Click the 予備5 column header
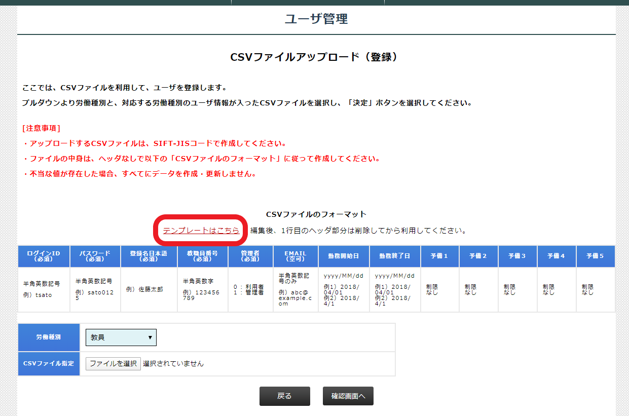Screen dimensions: 629x416 tap(595, 256)
